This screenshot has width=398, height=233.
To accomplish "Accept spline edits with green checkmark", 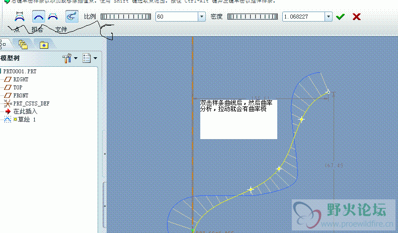I will [340, 17].
